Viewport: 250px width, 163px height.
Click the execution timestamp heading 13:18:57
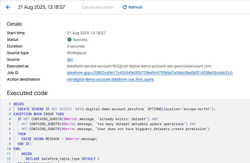[x=41, y=7]
